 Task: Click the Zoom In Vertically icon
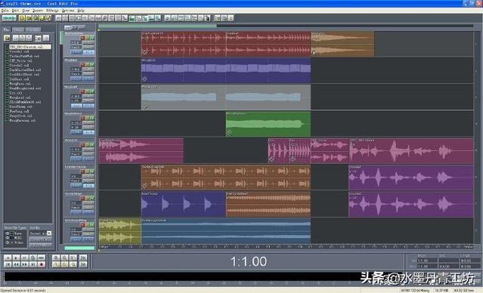pyautogui.click(x=83, y=258)
